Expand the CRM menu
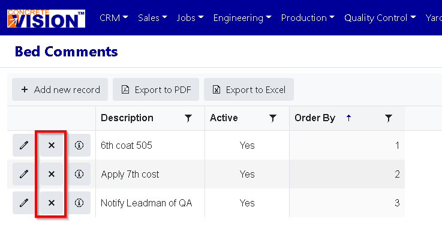The height and width of the screenshot is (249, 442). (x=114, y=18)
